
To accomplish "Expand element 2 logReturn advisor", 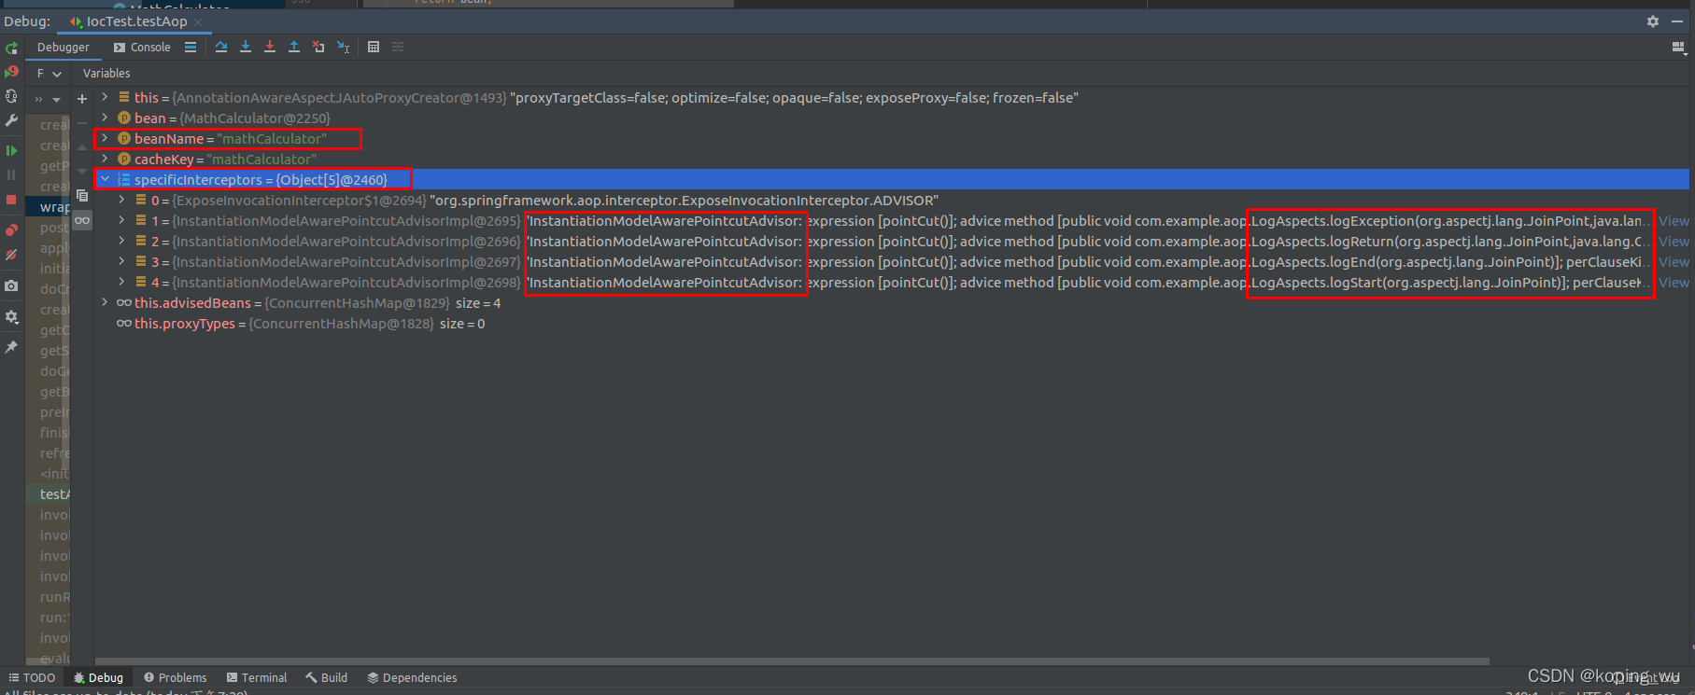I will pyautogui.click(x=121, y=241).
